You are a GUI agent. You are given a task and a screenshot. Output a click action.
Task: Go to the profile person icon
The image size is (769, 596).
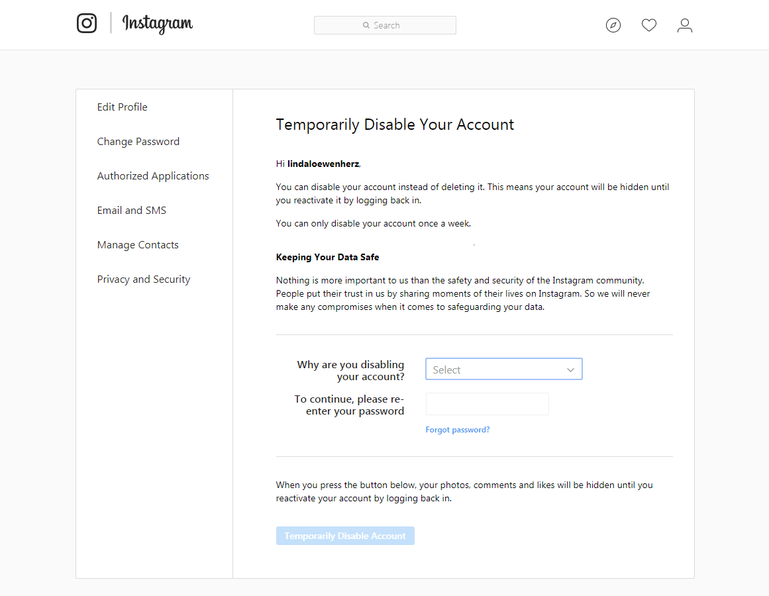coord(685,26)
